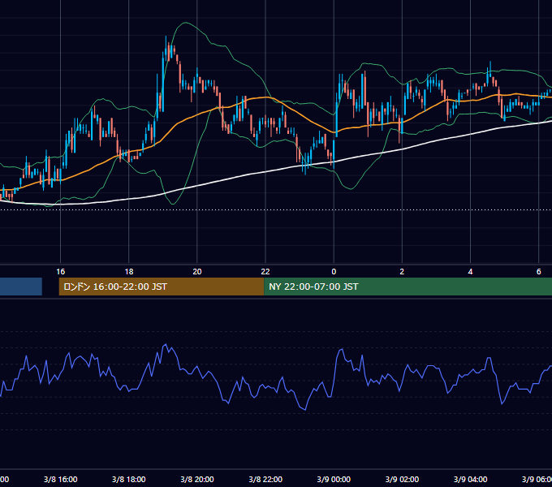Click the NY 22:00-07:00 JST session bar
This screenshot has height=487, width=552.
(x=408, y=287)
